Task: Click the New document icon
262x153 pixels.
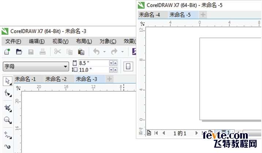Action: tap(7, 51)
